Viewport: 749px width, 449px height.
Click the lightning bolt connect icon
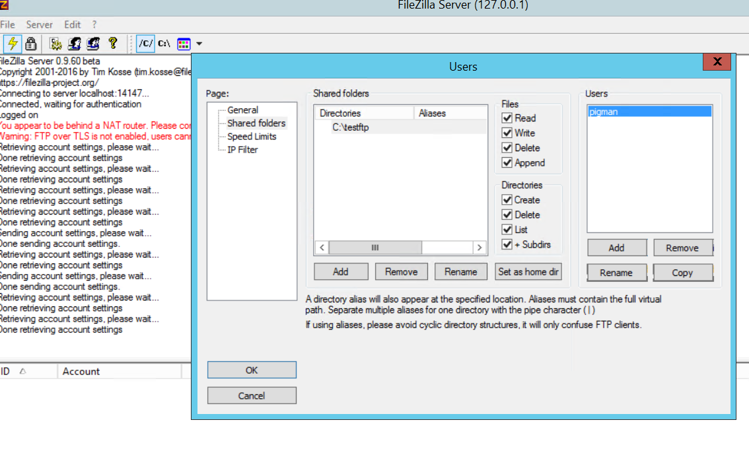pyautogui.click(x=13, y=44)
